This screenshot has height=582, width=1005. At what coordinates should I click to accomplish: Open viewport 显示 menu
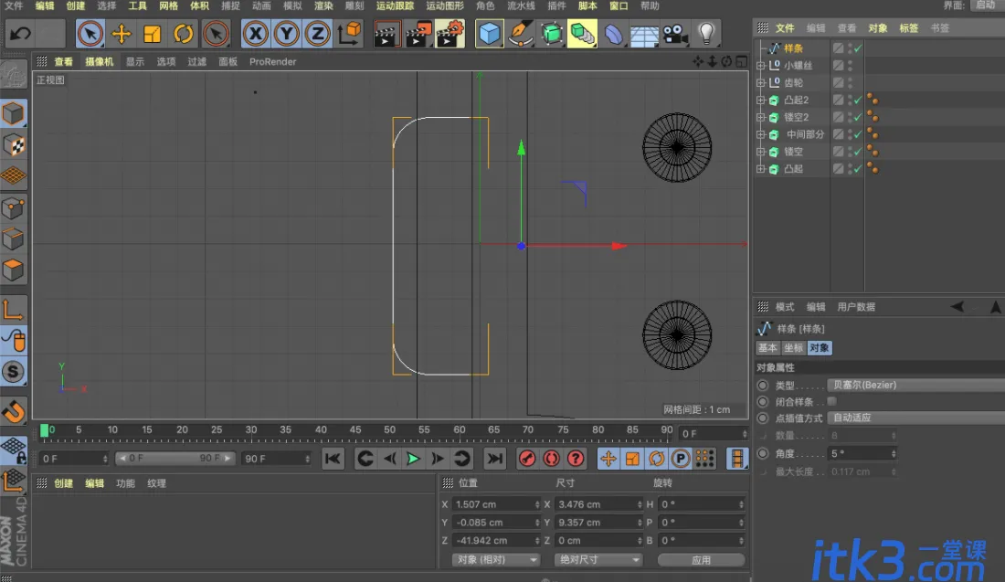click(x=134, y=61)
